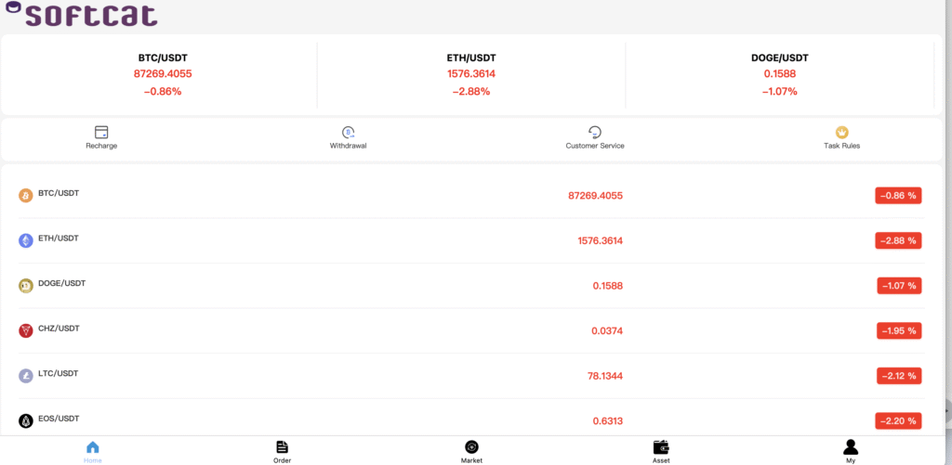Open the Recharge wallet icon
Image resolution: width=952 pixels, height=465 pixels.
101,132
